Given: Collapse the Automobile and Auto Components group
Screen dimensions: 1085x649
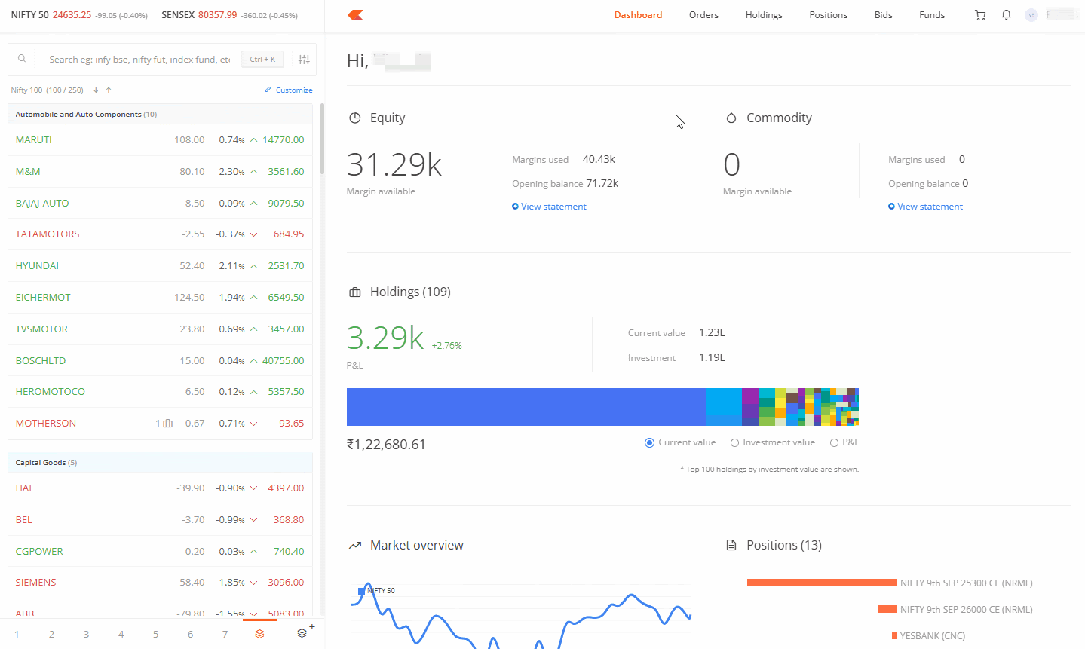Looking at the screenshot, I should [85, 115].
